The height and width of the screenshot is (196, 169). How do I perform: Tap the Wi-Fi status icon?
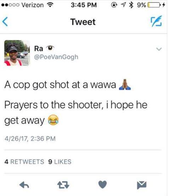50,5
